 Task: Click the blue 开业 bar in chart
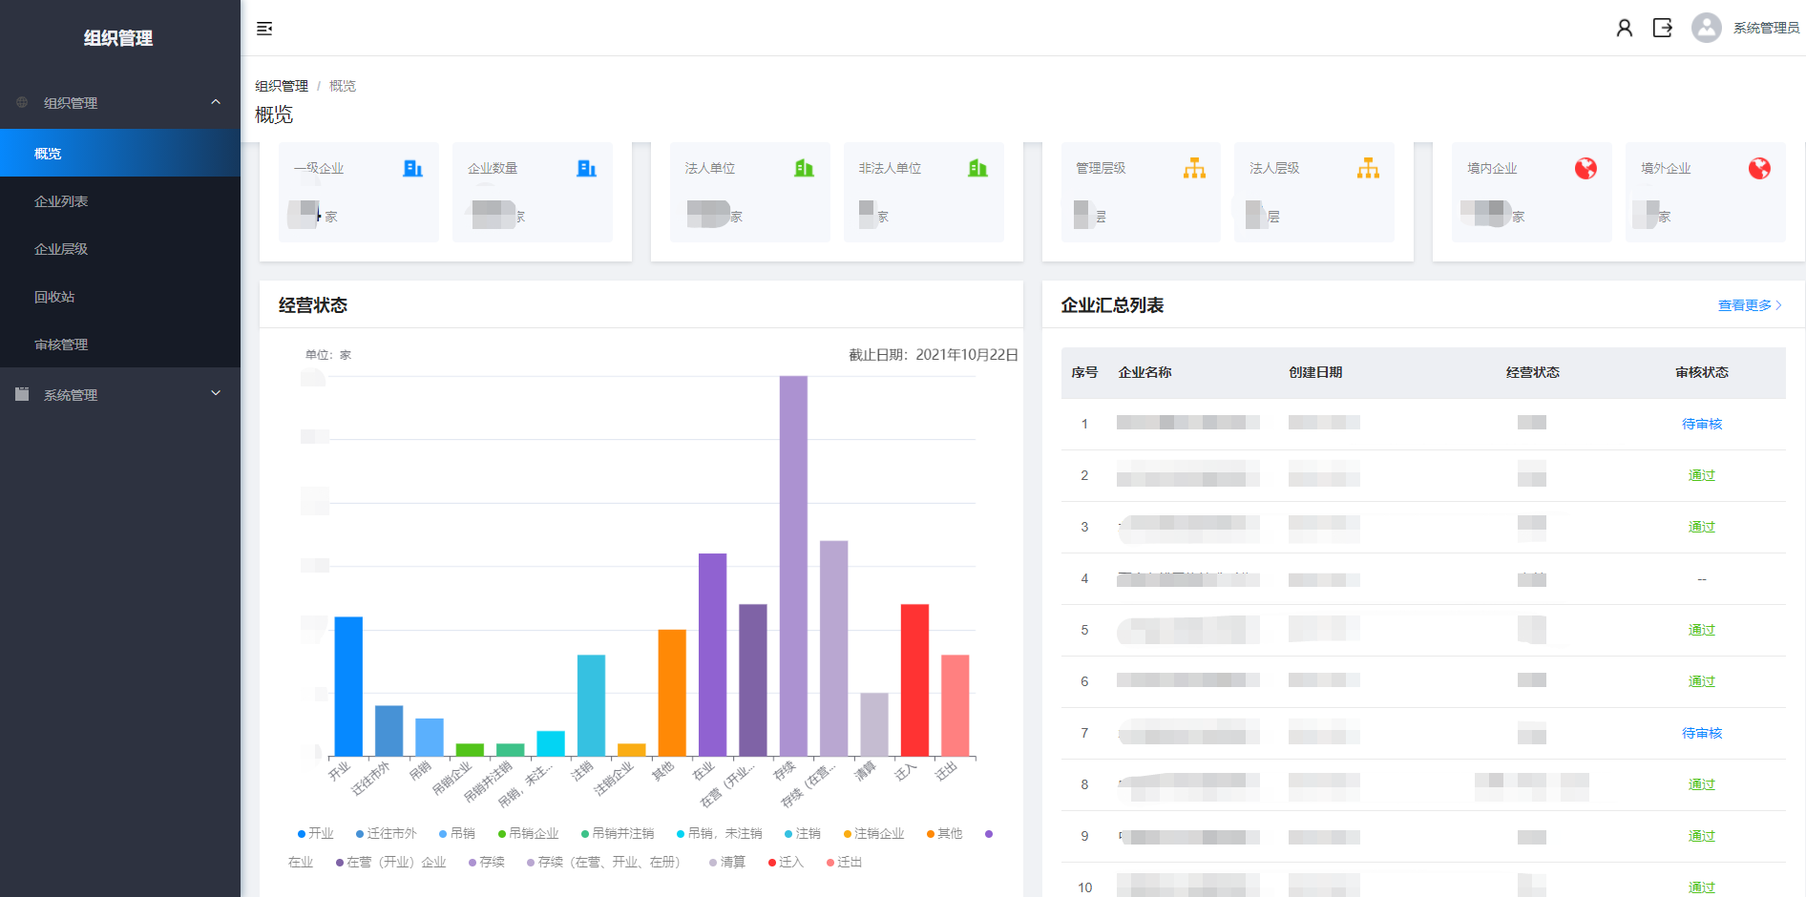pos(348,687)
